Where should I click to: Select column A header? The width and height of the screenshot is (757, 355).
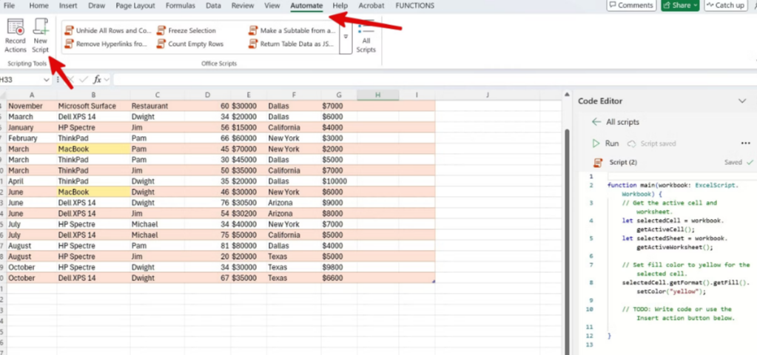[x=32, y=95]
